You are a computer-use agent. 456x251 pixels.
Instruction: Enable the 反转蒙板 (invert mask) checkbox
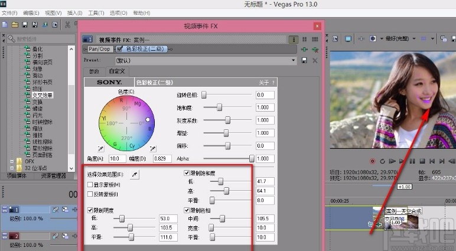90,194
